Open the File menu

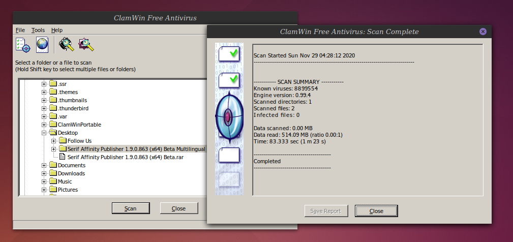pos(20,30)
